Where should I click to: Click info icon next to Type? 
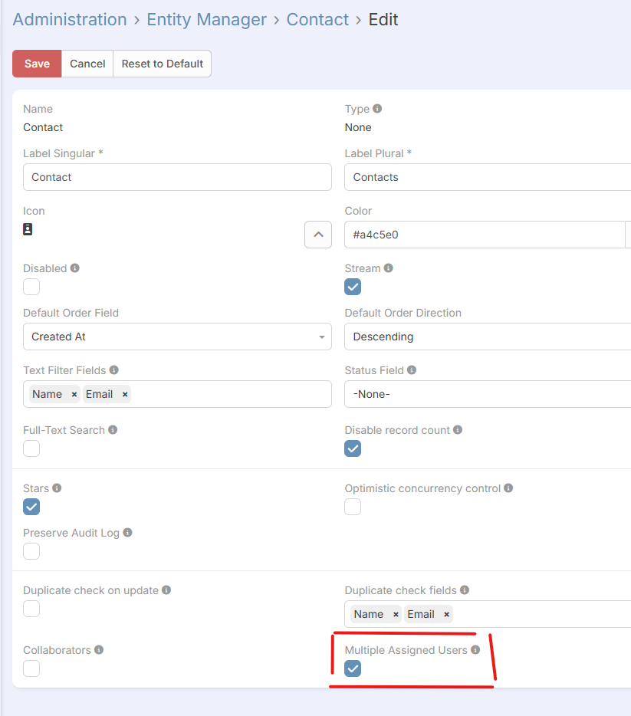[377, 109]
